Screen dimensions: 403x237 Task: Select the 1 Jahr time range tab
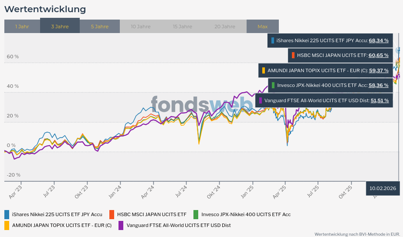tap(22, 27)
